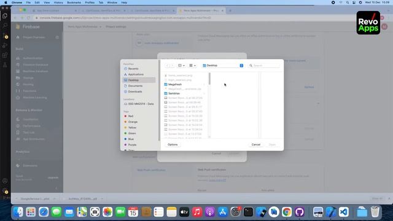Switch to Revo Apps Multivendor Chrome tab
Screen dimensions: 393x221
201,10
